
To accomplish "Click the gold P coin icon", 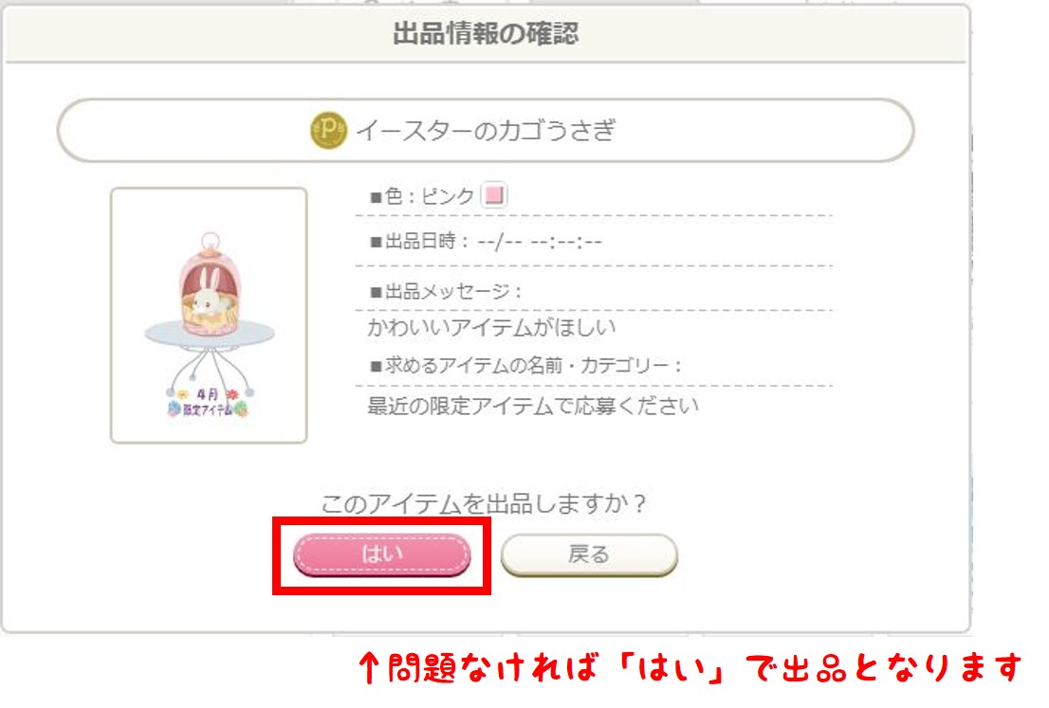I will pyautogui.click(x=328, y=130).
